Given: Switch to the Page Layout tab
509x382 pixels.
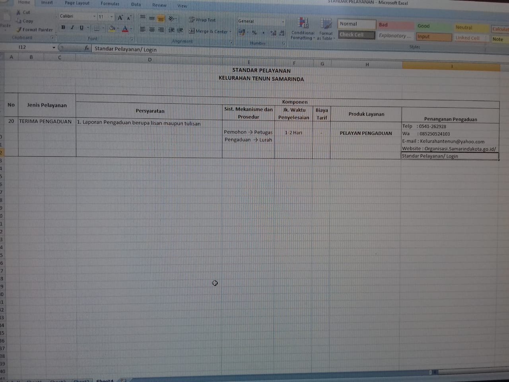Looking at the screenshot, I should tap(77, 3).
